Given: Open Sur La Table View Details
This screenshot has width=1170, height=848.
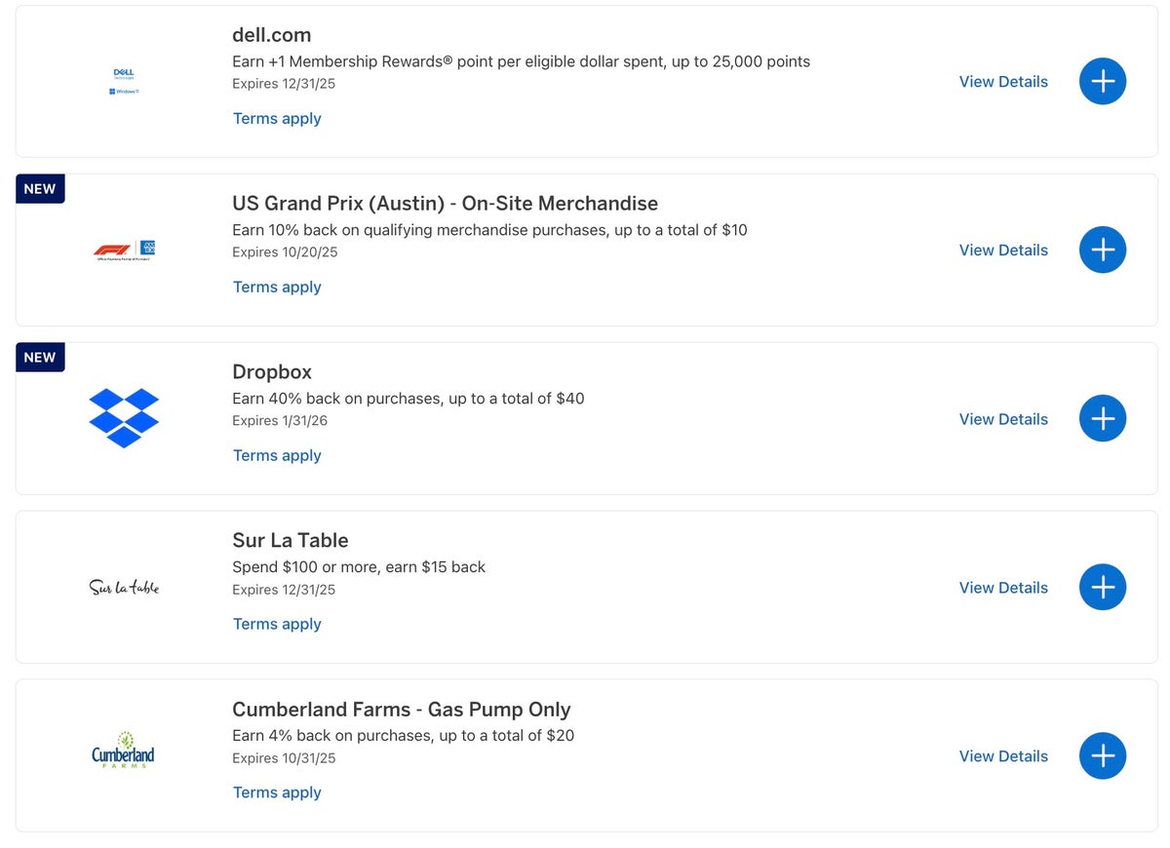Looking at the screenshot, I should 1003,588.
